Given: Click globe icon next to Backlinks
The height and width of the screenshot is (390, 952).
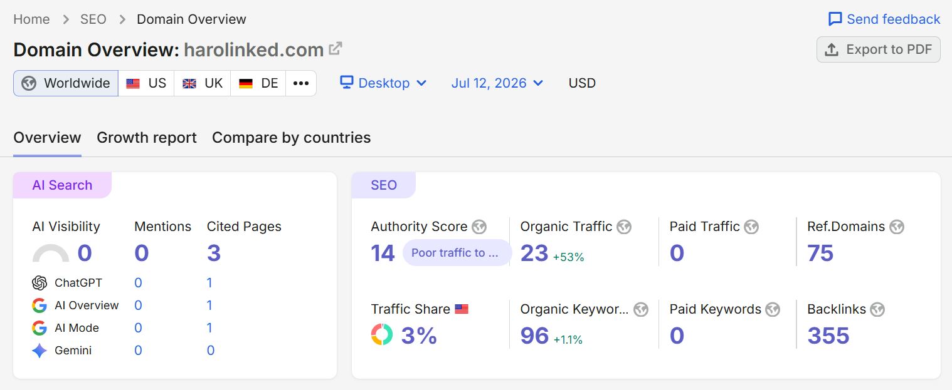Looking at the screenshot, I should click(877, 309).
